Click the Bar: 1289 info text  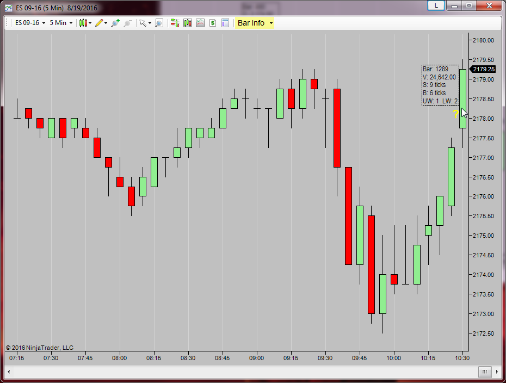pos(436,69)
